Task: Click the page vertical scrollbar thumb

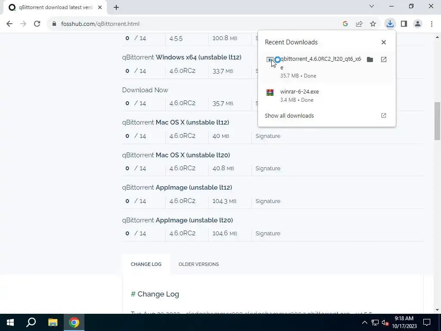Action: coord(437,121)
